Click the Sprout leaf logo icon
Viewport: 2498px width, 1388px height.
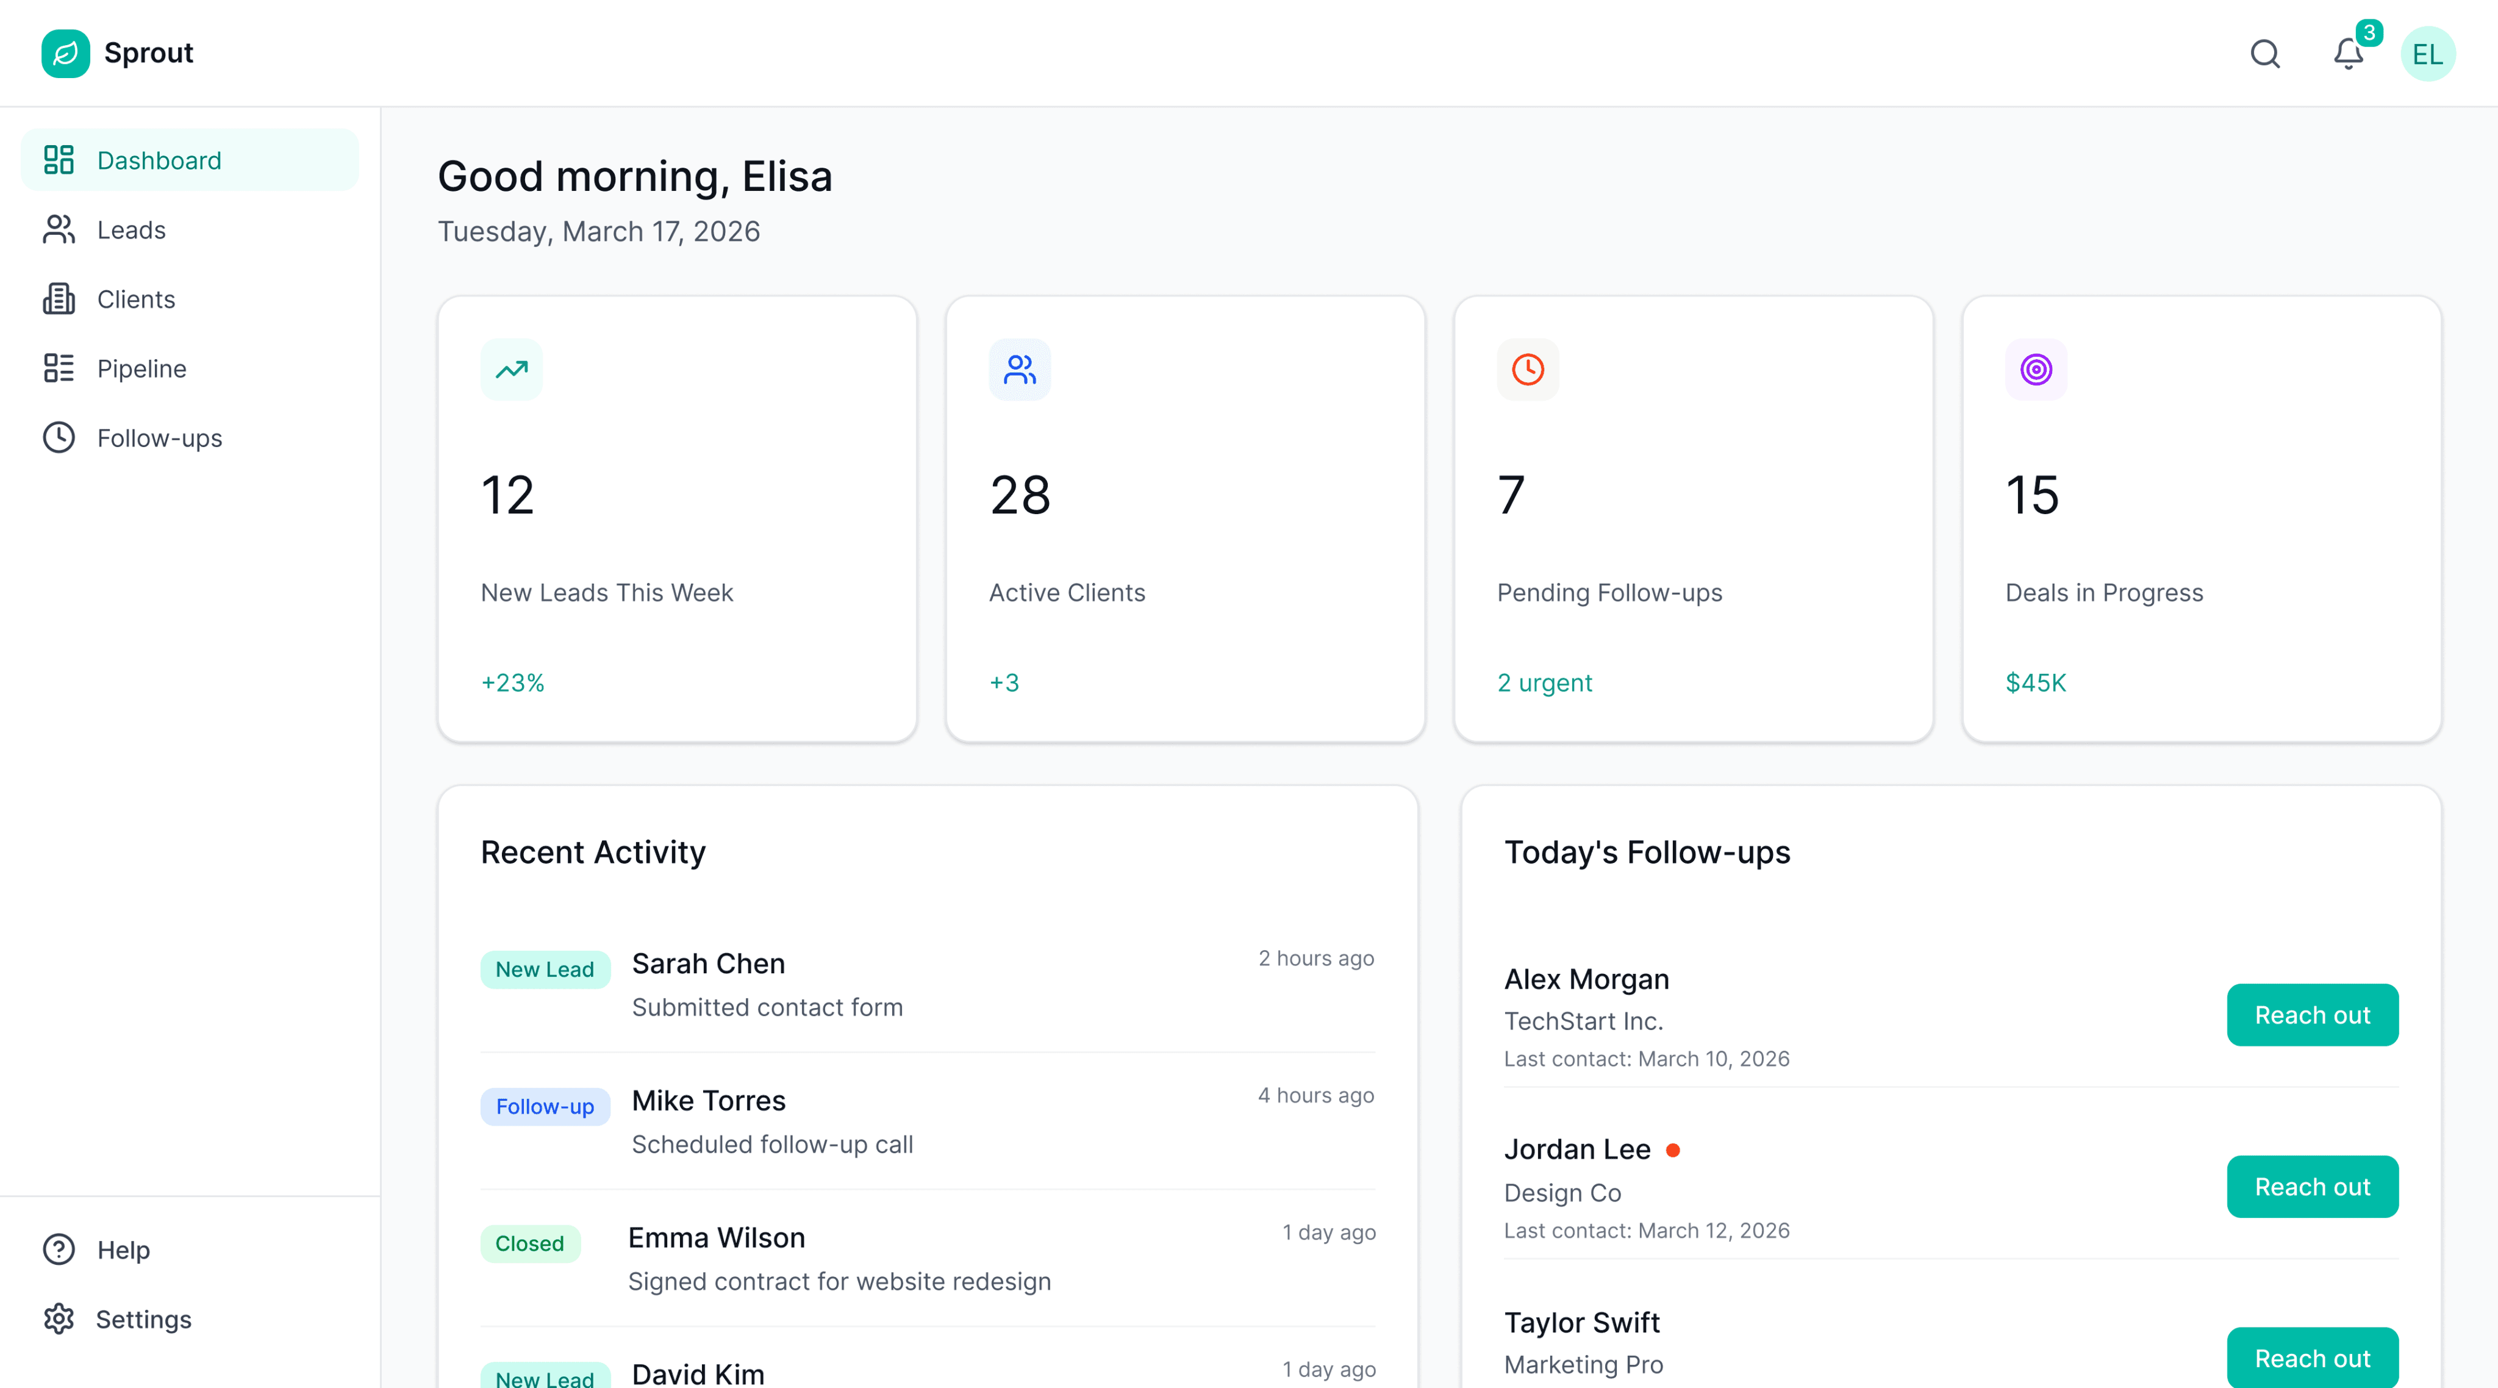pos(65,53)
